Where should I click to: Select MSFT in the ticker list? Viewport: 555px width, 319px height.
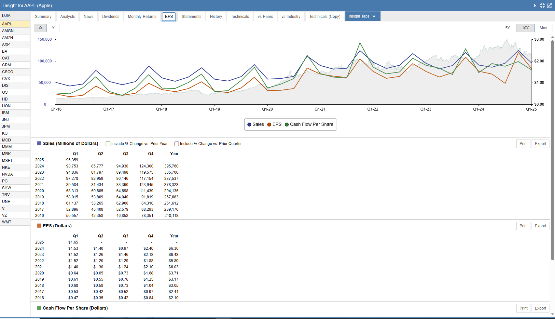pos(15,161)
